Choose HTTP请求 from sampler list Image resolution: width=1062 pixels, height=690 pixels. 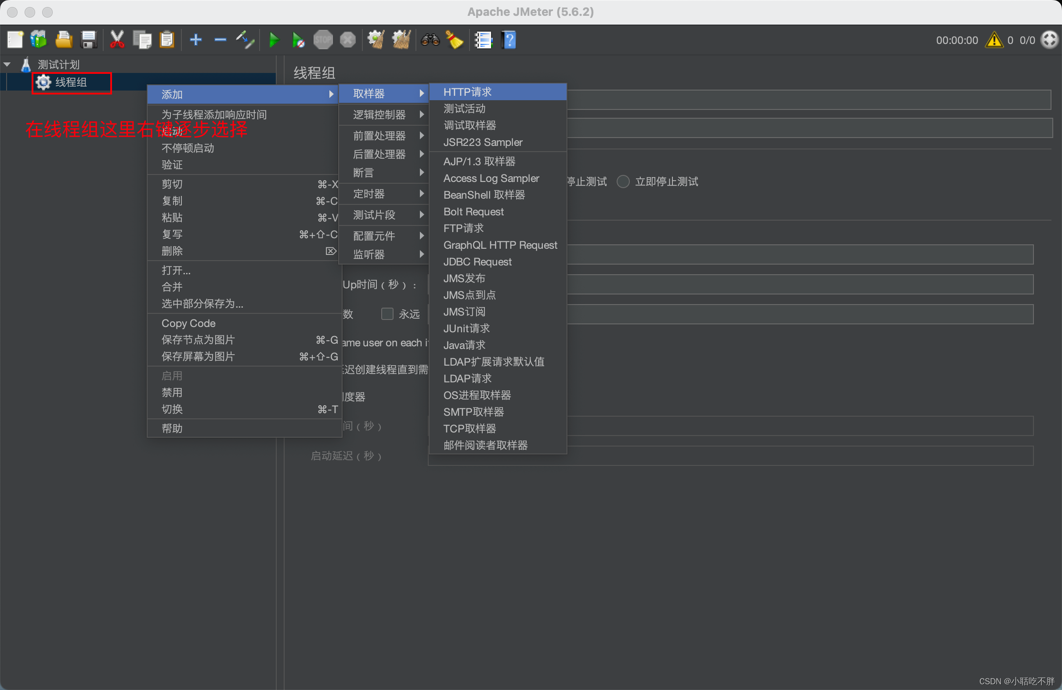(x=498, y=92)
